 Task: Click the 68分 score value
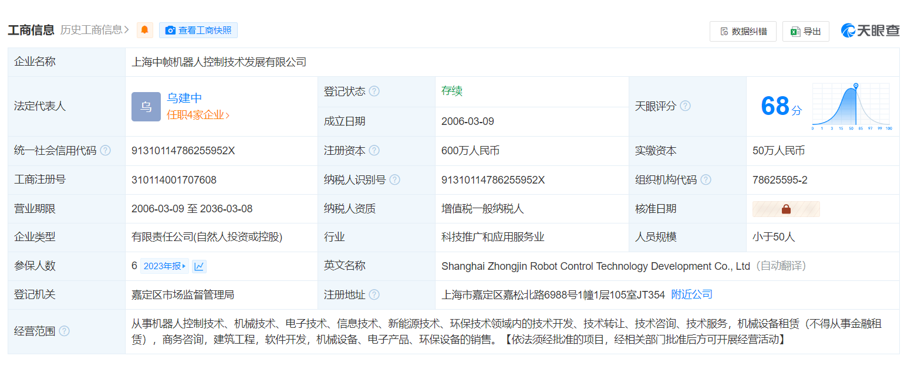coord(781,106)
